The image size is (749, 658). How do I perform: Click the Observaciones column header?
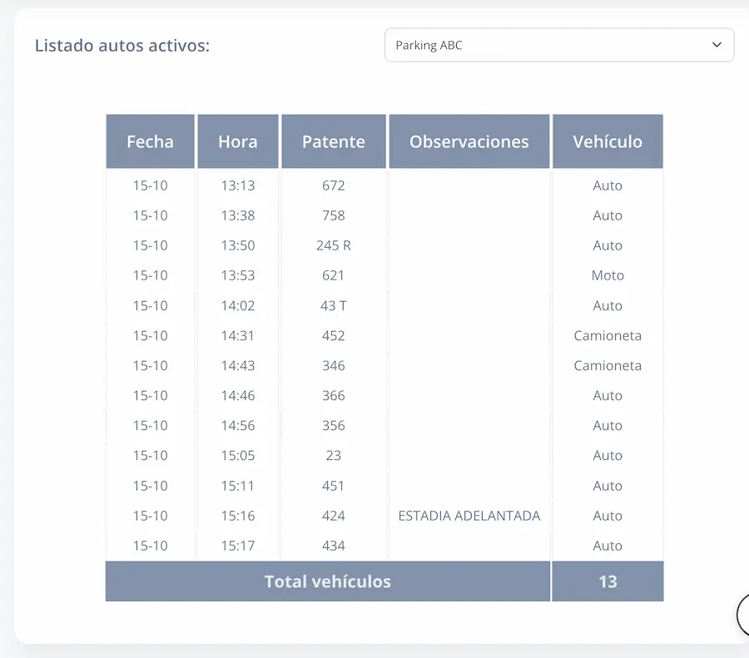click(x=469, y=141)
